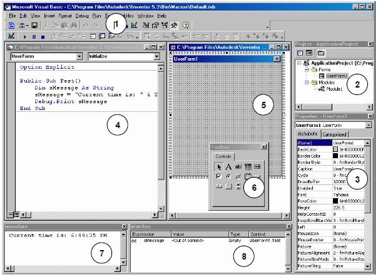Pick the SpinButton control in Toolbox
This screenshot has width=378, height=277.
tap(238, 186)
